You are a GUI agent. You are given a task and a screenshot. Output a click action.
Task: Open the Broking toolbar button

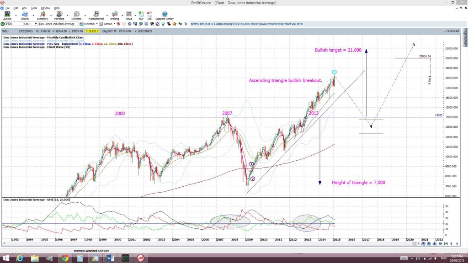pyautogui.click(x=115, y=16)
